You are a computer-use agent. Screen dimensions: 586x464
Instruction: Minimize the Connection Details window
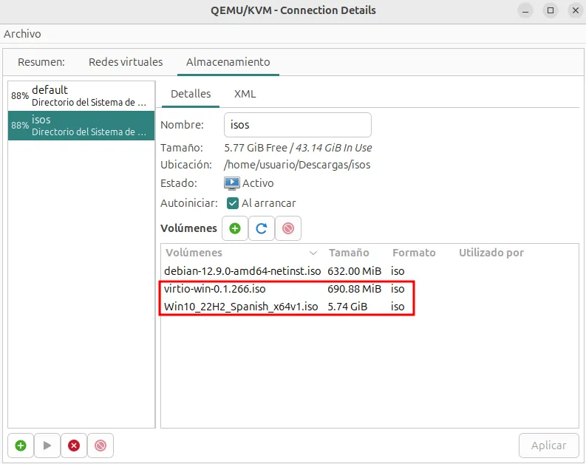pos(525,10)
